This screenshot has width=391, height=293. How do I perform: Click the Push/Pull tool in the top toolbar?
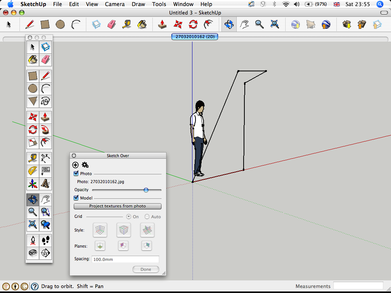click(162, 24)
